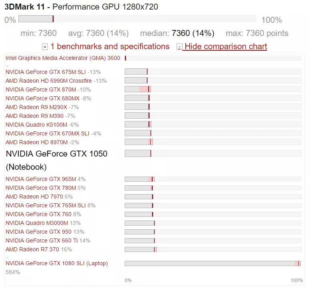Click the Hide comparison chart link
This screenshot has width=310, height=288.
[226, 47]
